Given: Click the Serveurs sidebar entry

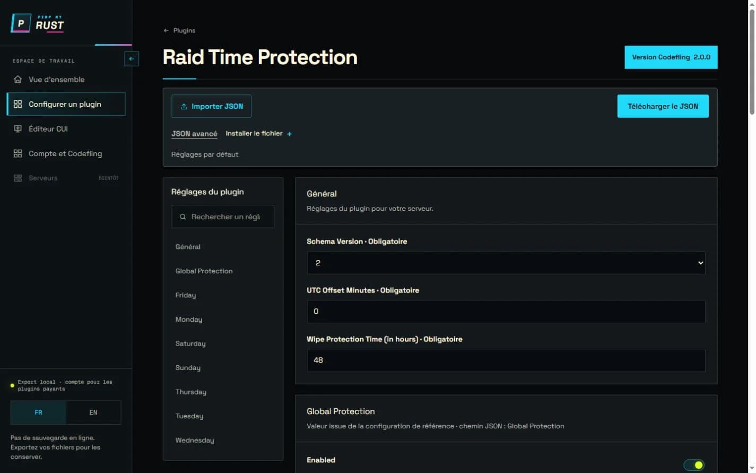Looking at the screenshot, I should tap(66, 178).
